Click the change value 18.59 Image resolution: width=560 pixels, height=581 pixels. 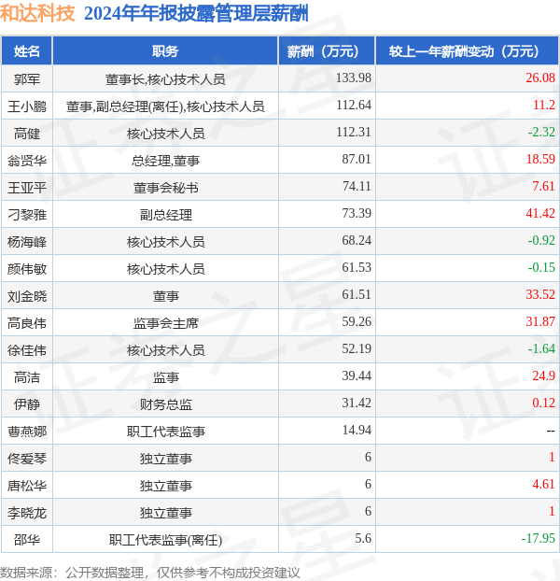[x=540, y=159]
